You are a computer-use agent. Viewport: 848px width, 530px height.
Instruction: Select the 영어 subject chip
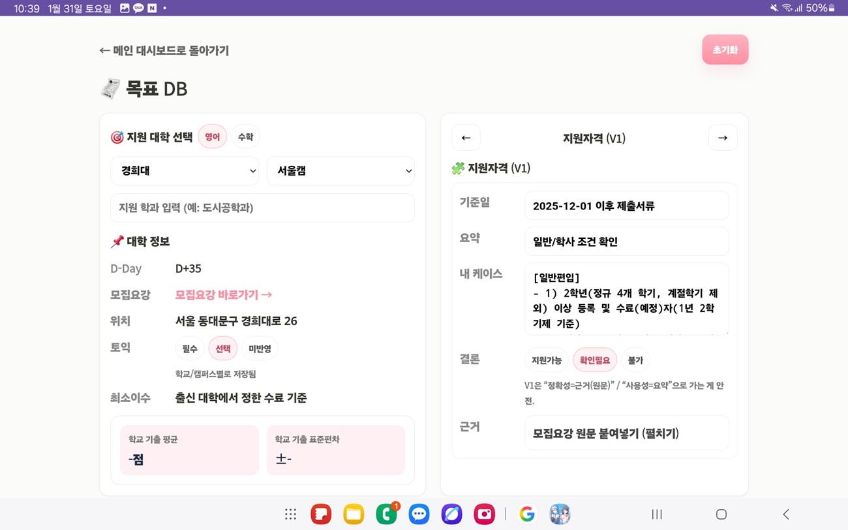click(212, 136)
